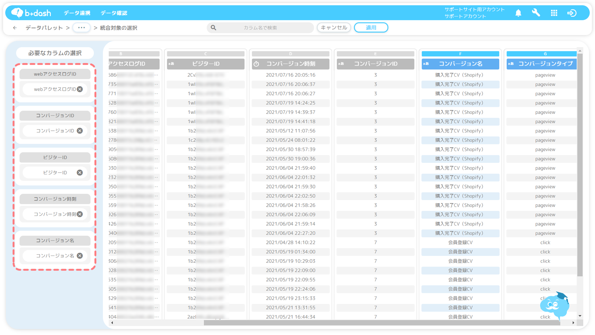The width and height of the screenshot is (595, 335).
Task: Click the 統合対象の選択 breadcrumb label
Action: (118, 28)
